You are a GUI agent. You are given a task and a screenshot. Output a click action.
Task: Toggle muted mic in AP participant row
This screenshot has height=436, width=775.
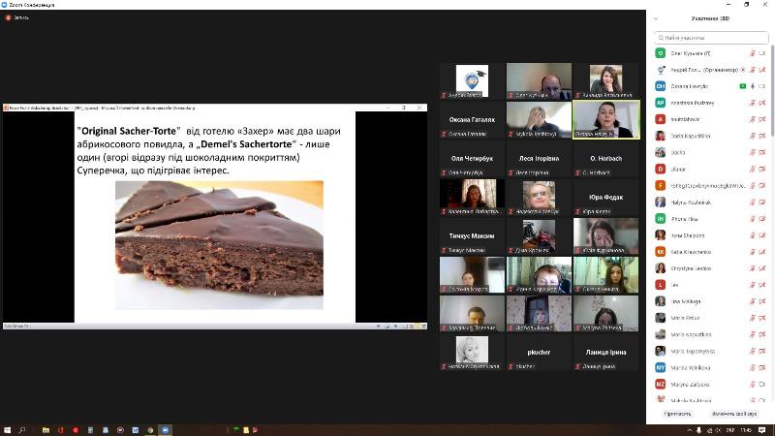[x=753, y=103]
